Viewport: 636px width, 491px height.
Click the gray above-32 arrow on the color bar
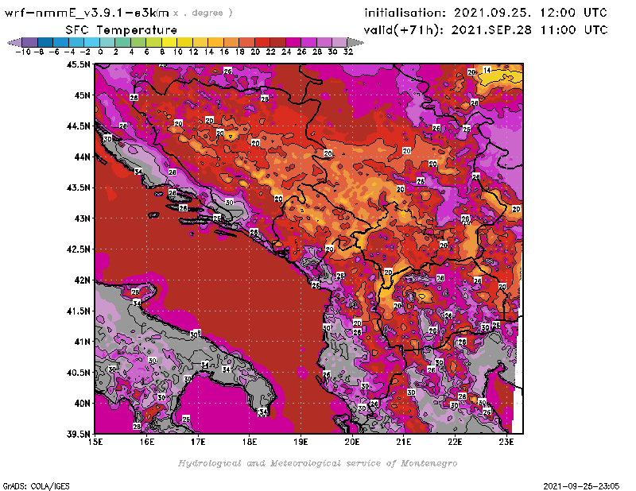point(355,42)
